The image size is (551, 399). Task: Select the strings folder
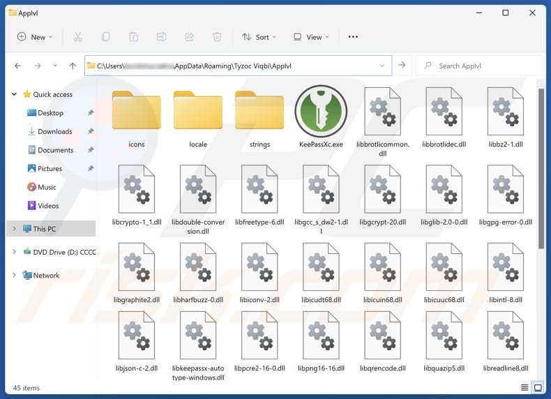[259, 110]
